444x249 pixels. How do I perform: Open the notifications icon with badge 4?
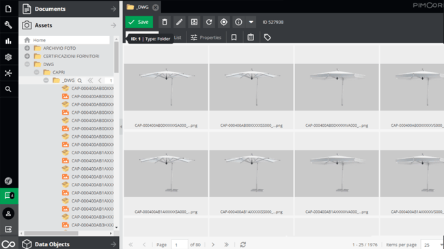pyautogui.click(x=9, y=196)
